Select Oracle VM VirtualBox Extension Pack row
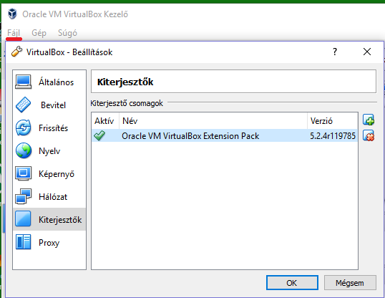This screenshot has width=385, height=298. point(225,135)
